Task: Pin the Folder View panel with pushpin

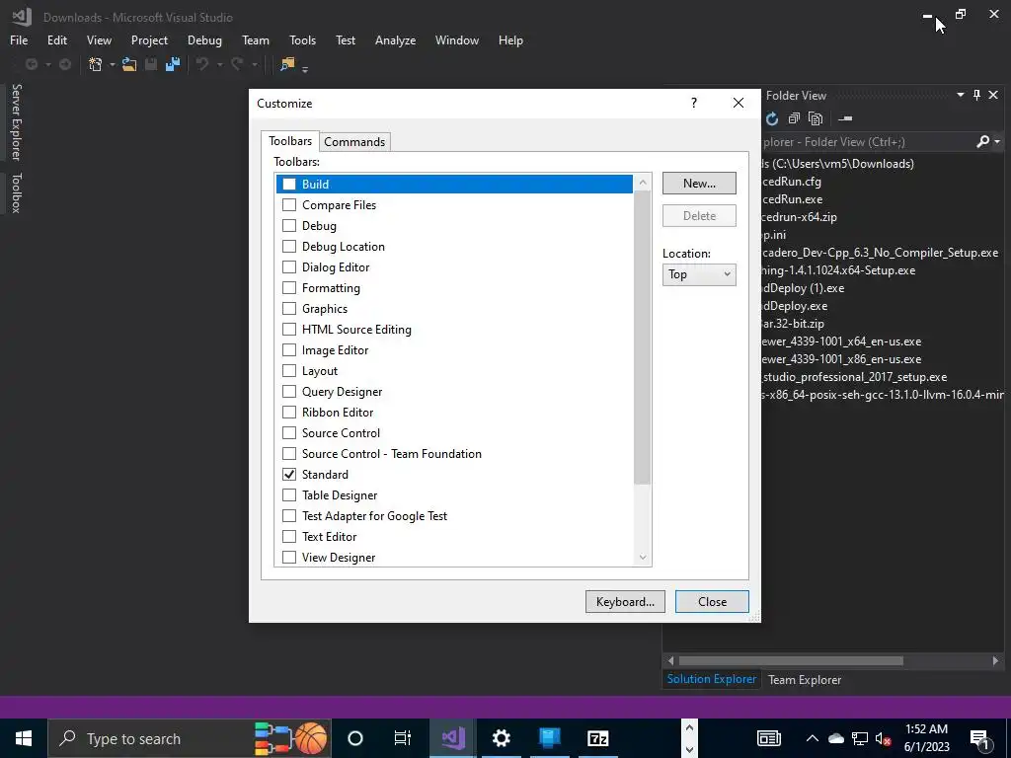Action: pyautogui.click(x=976, y=96)
